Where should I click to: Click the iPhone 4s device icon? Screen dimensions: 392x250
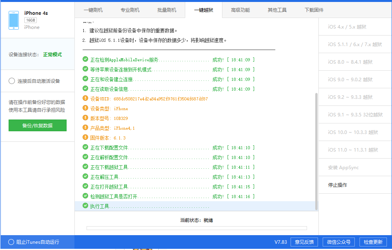(x=13, y=20)
